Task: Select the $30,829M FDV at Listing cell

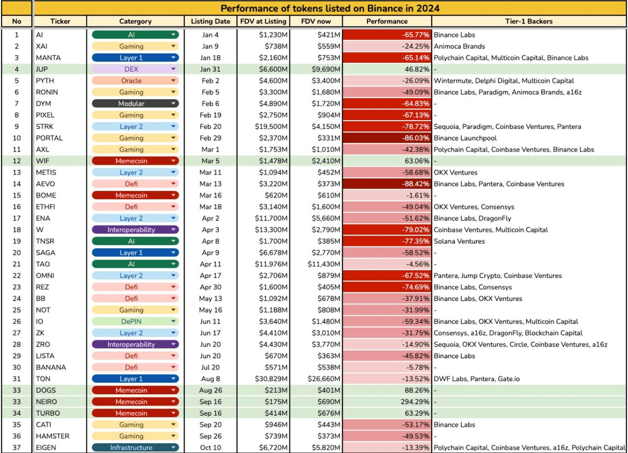Action: (263, 378)
